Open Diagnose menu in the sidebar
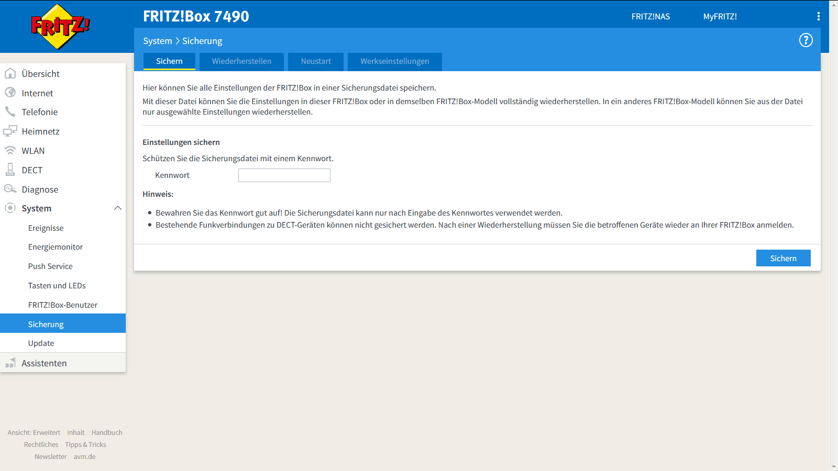 coord(63,189)
